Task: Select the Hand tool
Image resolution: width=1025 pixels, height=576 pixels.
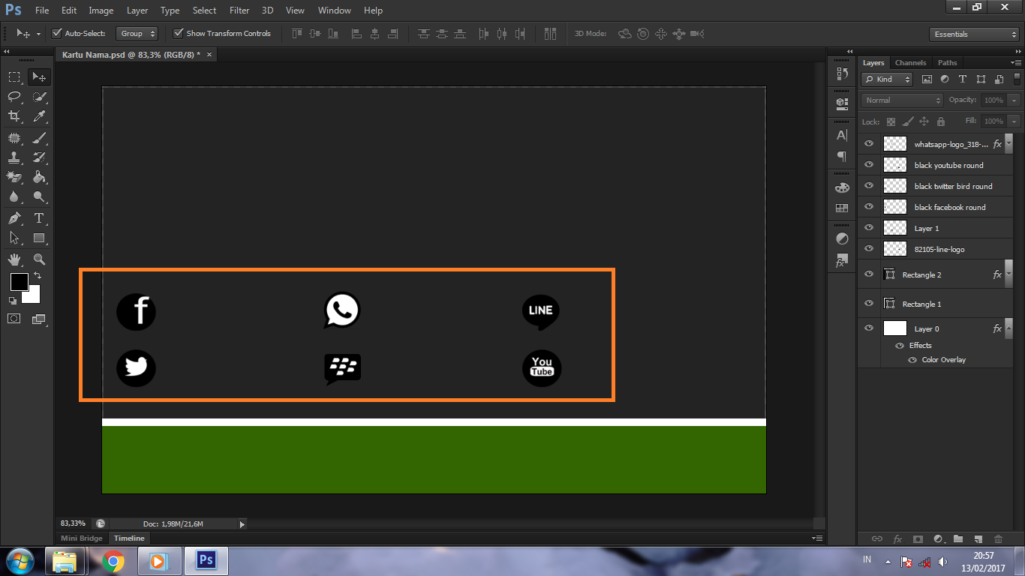Action: [14, 259]
